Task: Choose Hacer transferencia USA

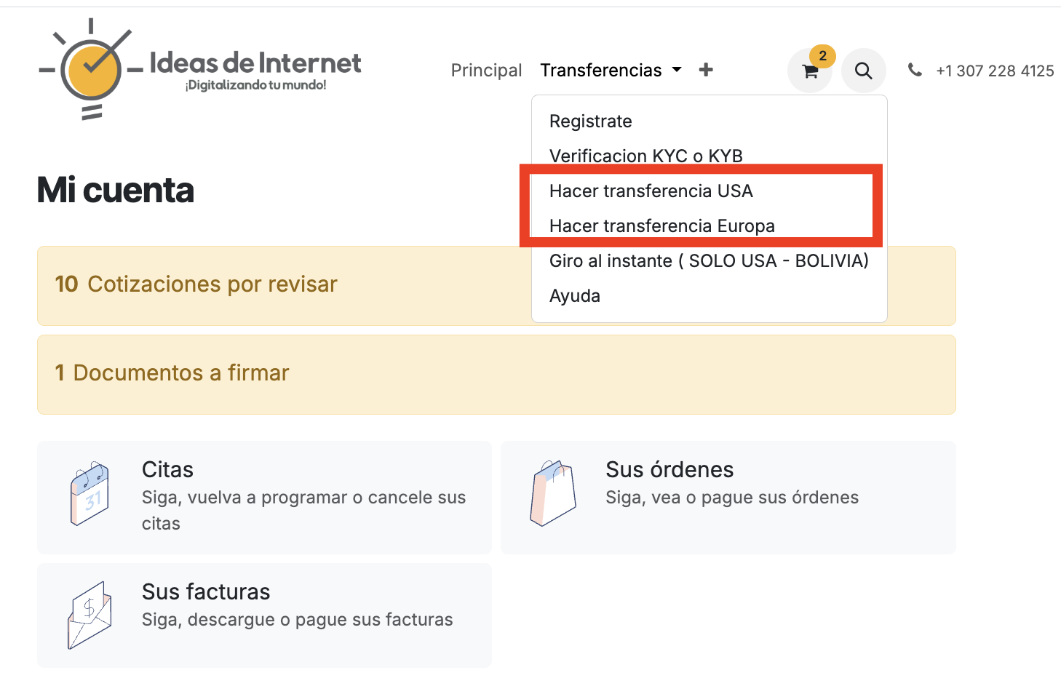Action: 651,191
